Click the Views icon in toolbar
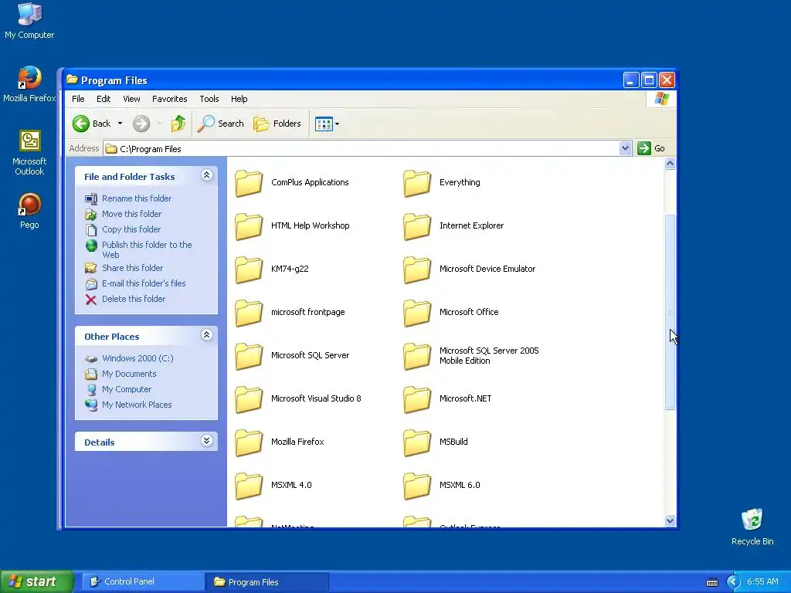Screen dimensions: 791x593 click(324, 124)
